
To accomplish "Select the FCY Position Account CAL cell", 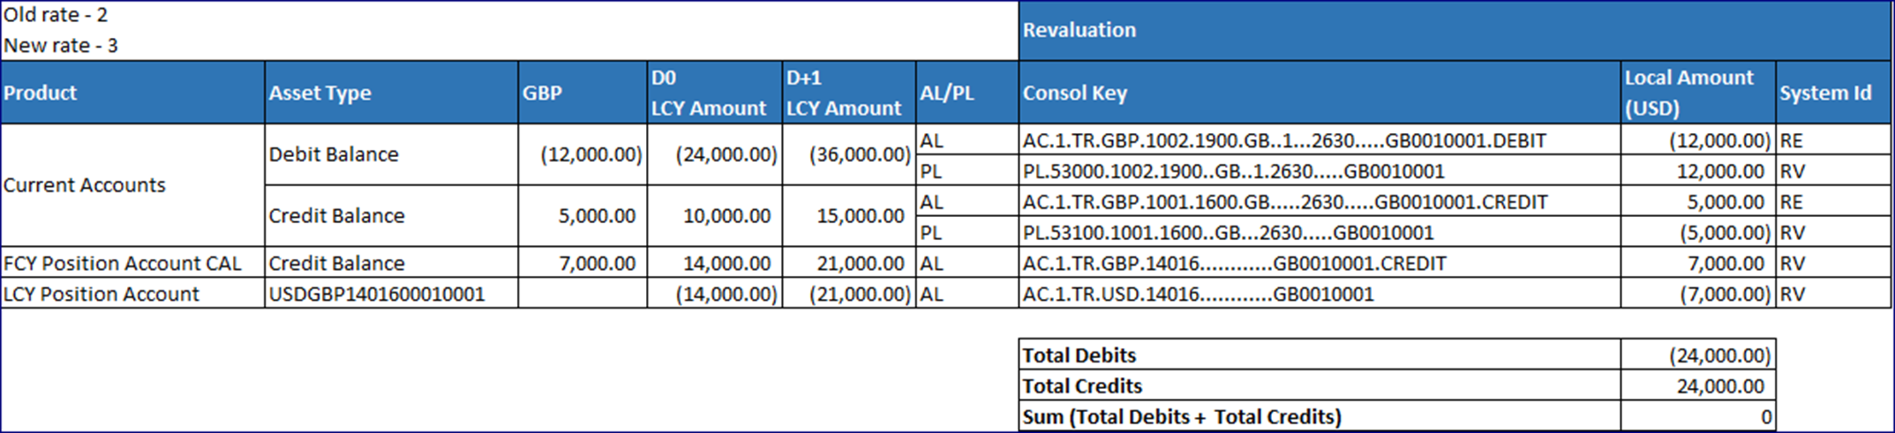I will (x=132, y=262).
